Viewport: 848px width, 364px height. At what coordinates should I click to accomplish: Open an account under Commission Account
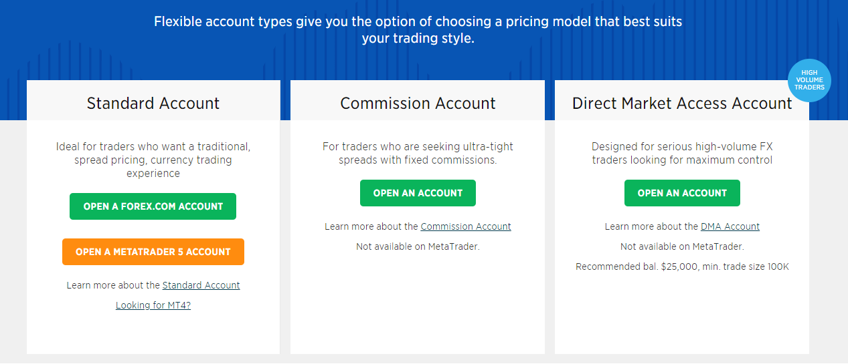click(418, 193)
